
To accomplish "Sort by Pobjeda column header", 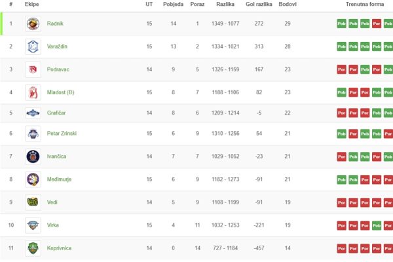I will [x=173, y=5].
